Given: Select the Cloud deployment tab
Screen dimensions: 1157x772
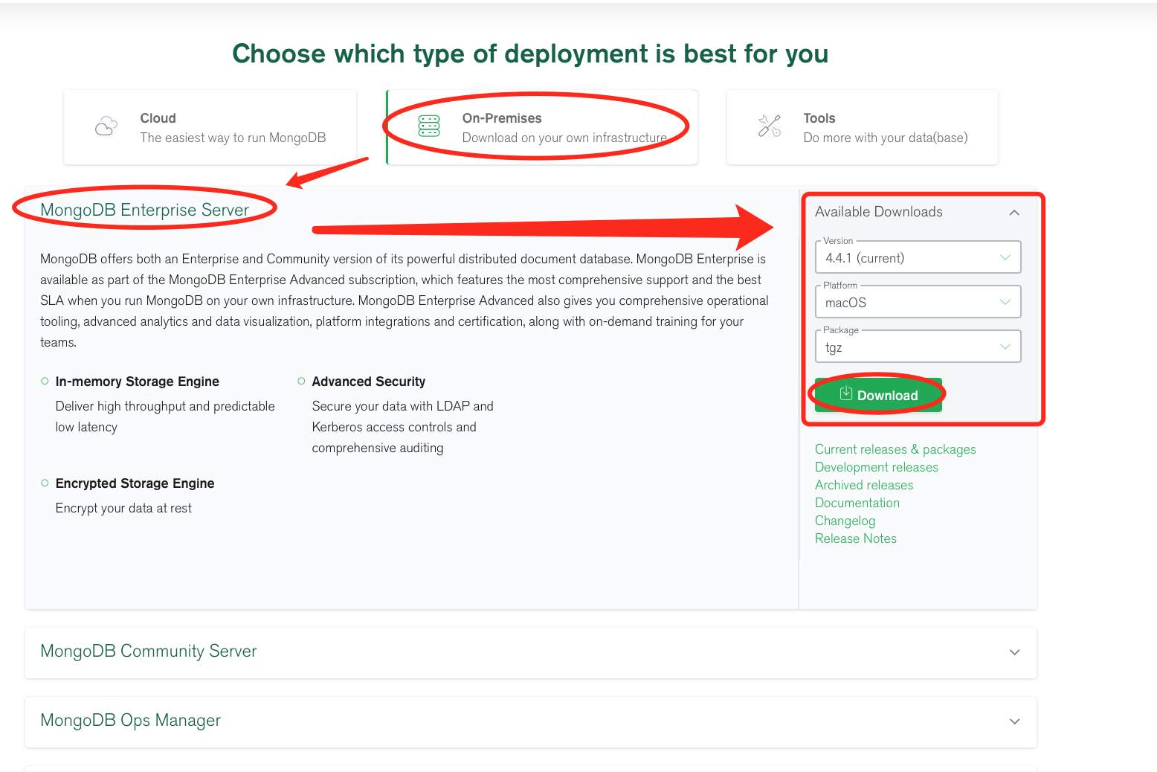Looking at the screenshot, I should click(x=210, y=127).
